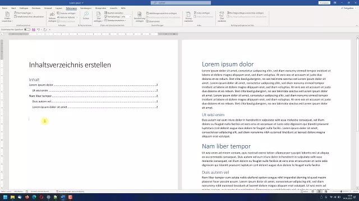Click Nächste Fußnote button
359x201 pixels.
coord(66,17)
